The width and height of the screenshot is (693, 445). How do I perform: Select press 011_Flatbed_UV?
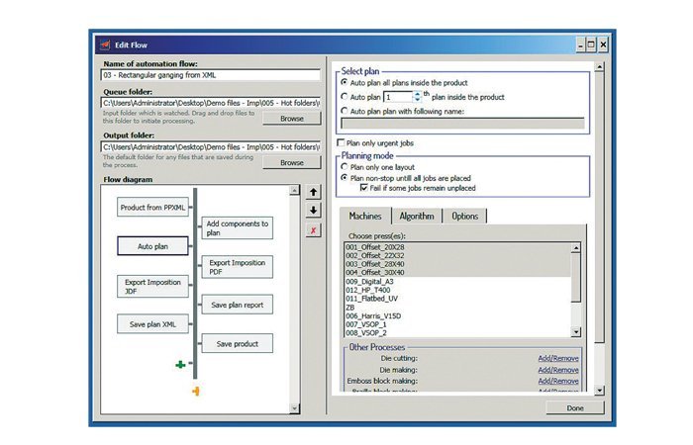pos(457,299)
